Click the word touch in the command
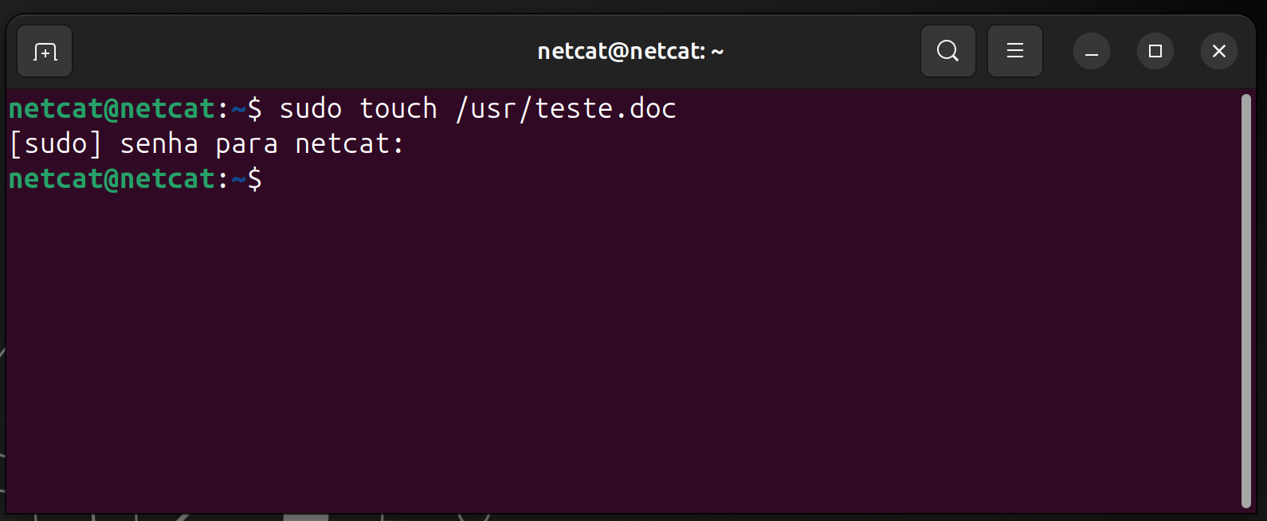Screen dimensions: 1267x521 tap(398, 108)
